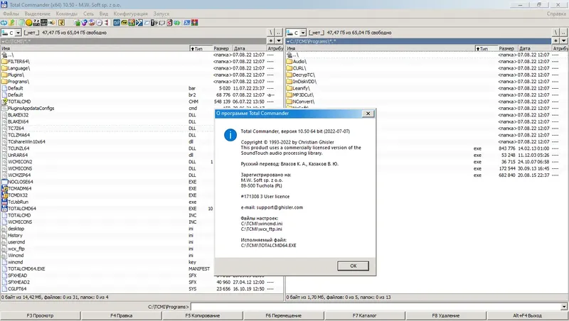Viewport: 569px width, 321px height.
Task: Sort Programs panel by the Дата column header
Action: tap(535, 48)
